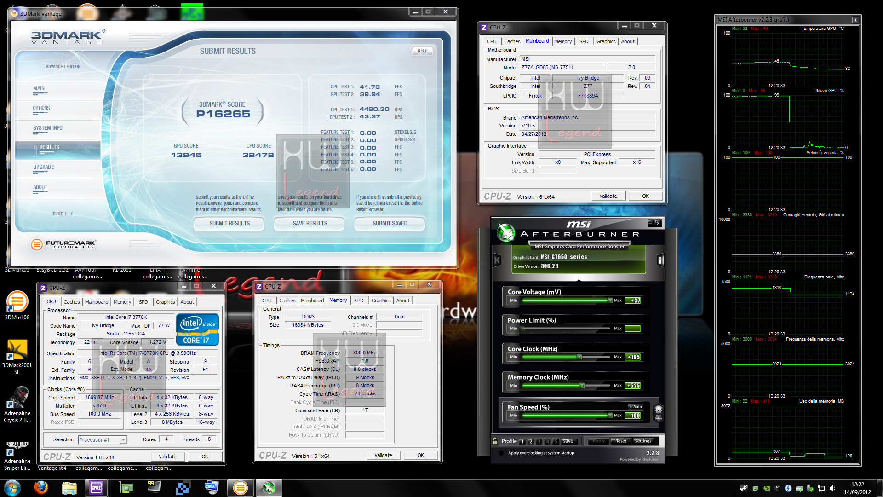The width and height of the screenshot is (883, 497).
Task: Click the User Define fan gear icon
Action: click(x=658, y=412)
